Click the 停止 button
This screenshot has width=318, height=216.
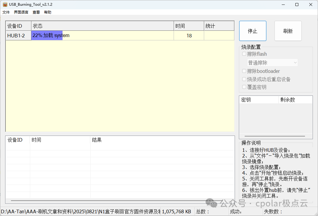(x=252, y=31)
